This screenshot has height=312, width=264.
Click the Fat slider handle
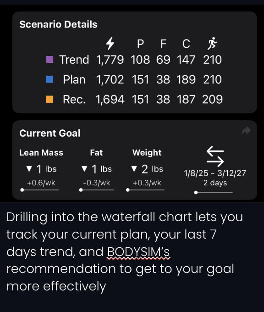click(x=81, y=190)
